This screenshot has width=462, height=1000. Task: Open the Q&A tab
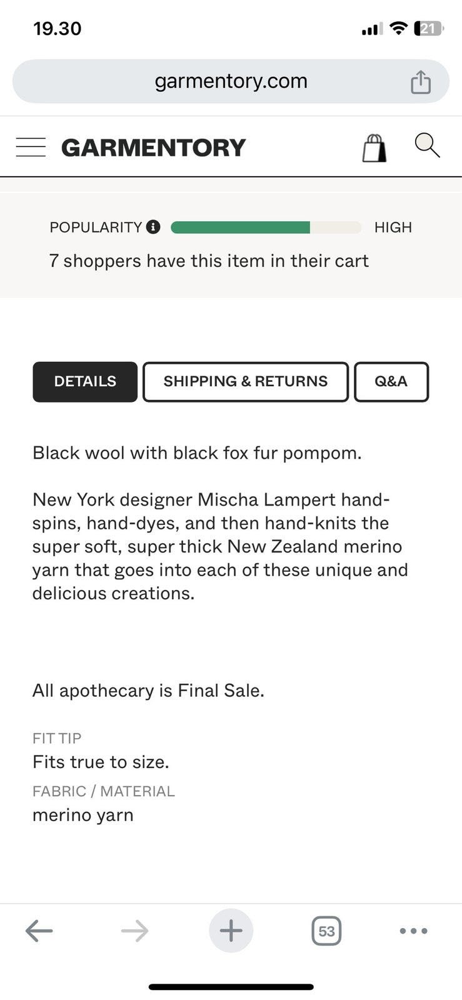[391, 381]
